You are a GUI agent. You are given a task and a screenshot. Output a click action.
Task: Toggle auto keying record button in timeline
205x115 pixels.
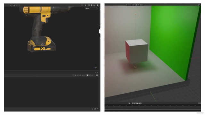tap(129, 103)
